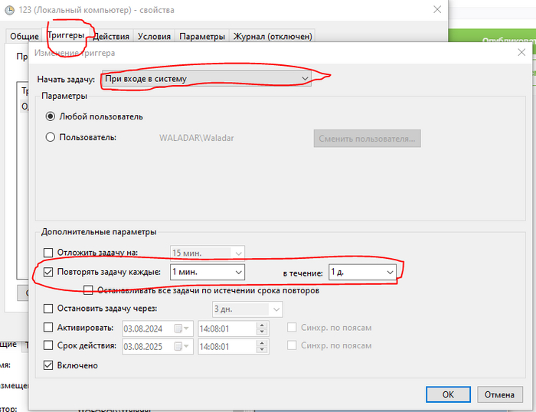This screenshot has height=412, width=536.
Task: Check the Срок действия checkbox
Action: click(48, 345)
